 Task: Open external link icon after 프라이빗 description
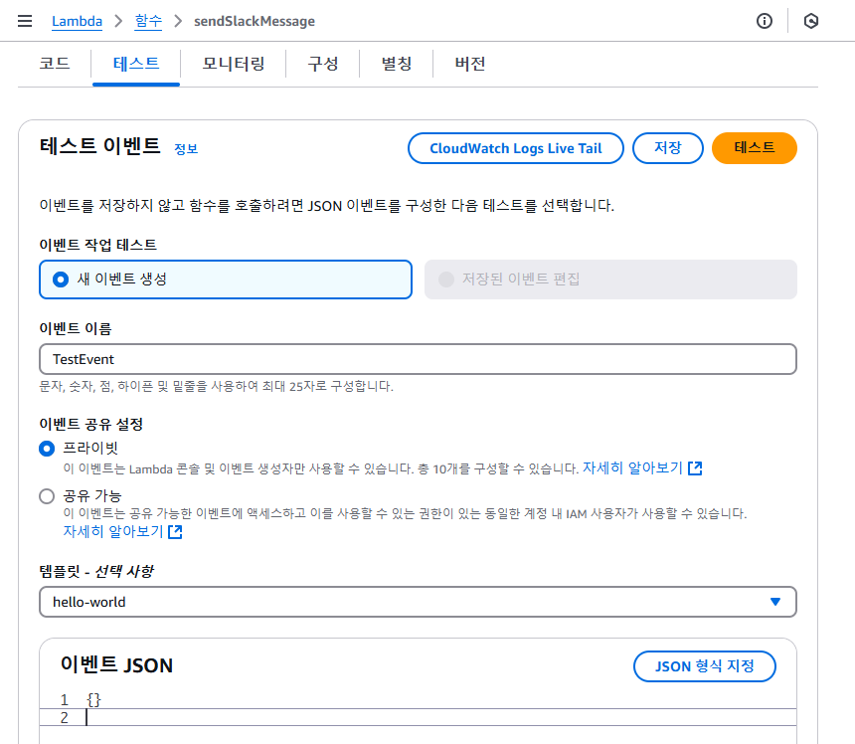point(695,468)
